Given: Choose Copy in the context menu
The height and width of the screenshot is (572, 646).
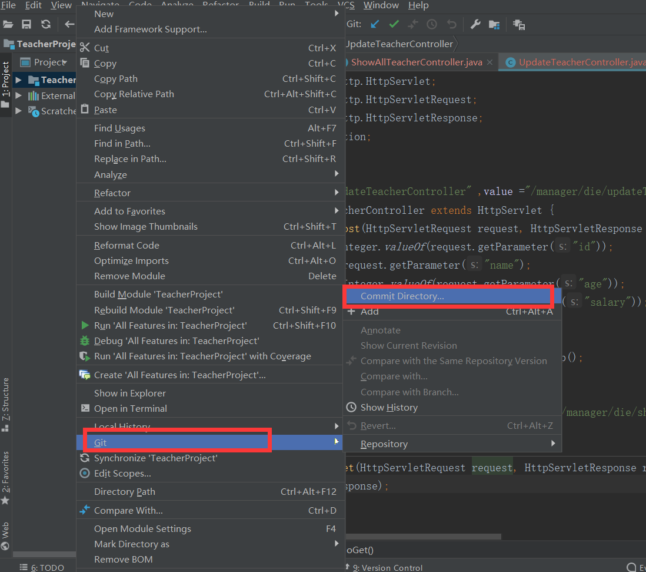Looking at the screenshot, I should click(210, 64).
